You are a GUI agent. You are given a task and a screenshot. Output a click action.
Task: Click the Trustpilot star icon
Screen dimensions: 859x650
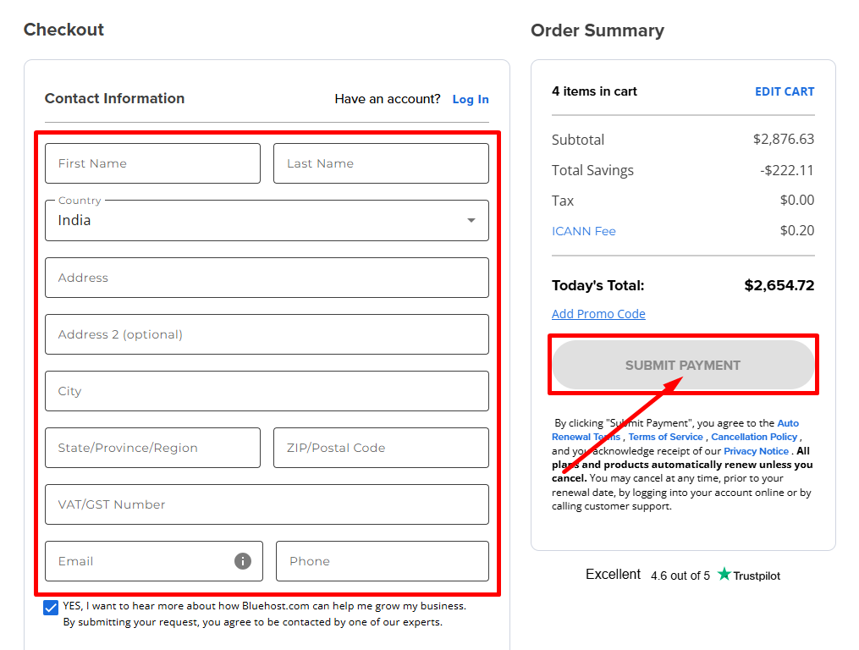pos(724,575)
